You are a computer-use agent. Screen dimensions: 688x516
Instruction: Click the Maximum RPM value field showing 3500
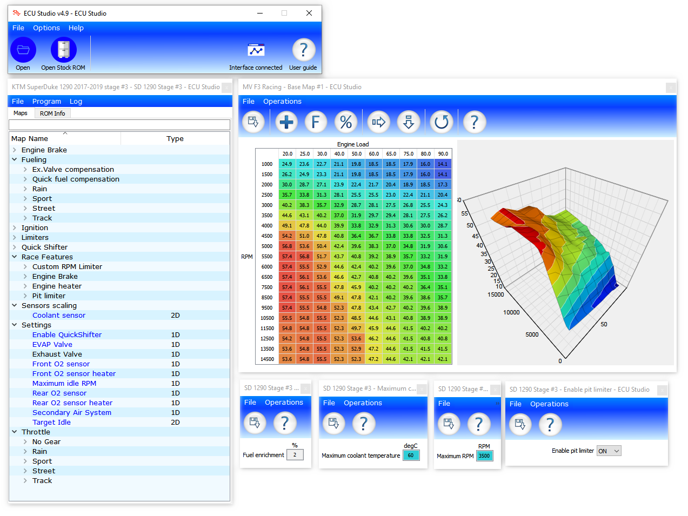pyautogui.click(x=484, y=456)
